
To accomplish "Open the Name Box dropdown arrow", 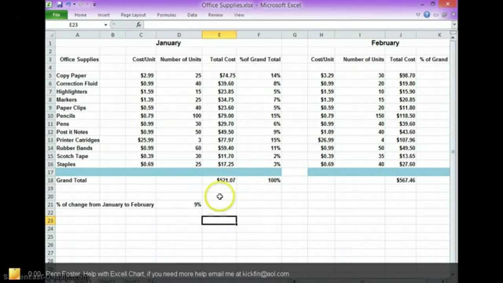I will pyautogui.click(x=106, y=25).
